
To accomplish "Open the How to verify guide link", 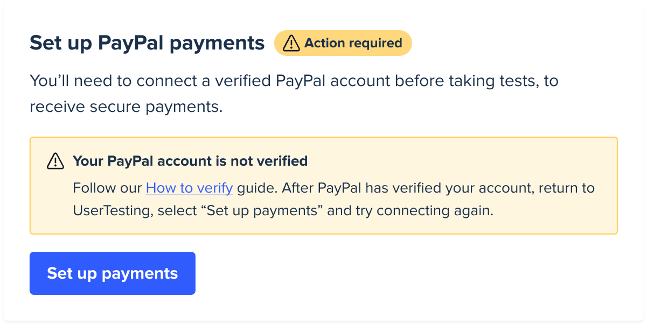I will pyautogui.click(x=189, y=188).
